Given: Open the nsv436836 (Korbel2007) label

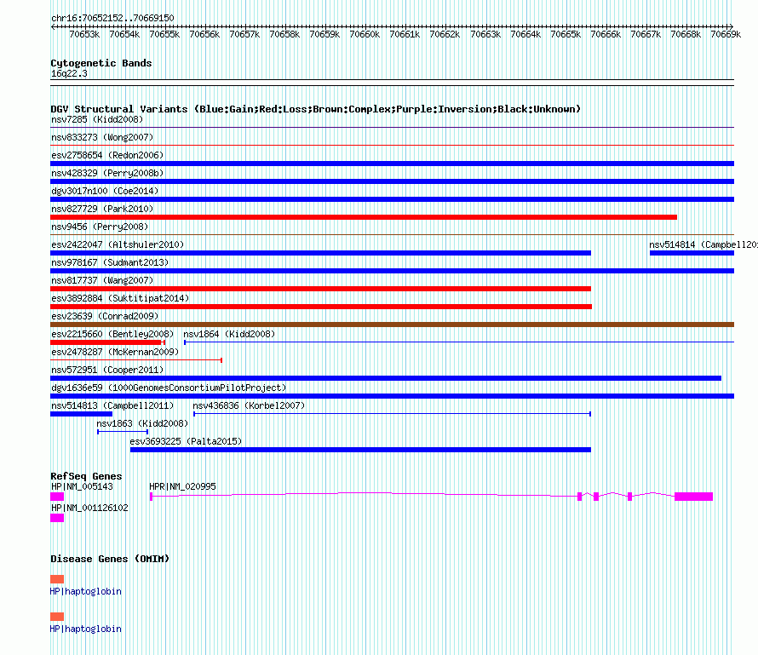Looking at the screenshot, I should (x=249, y=405).
